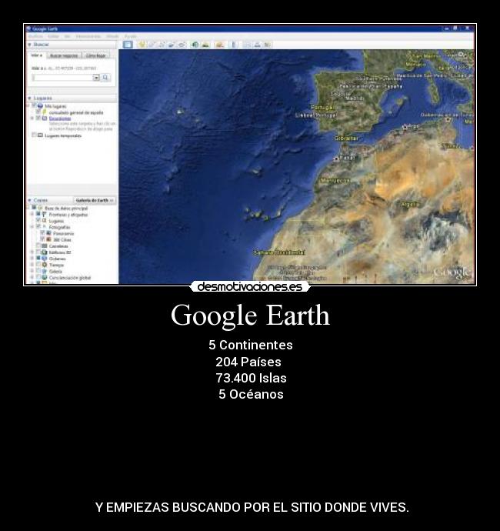Toggle the 360 Cities layer checkbox
500x531 pixels.
point(42,239)
